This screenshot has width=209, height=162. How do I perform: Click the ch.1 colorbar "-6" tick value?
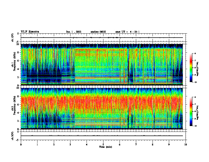(195, 53)
